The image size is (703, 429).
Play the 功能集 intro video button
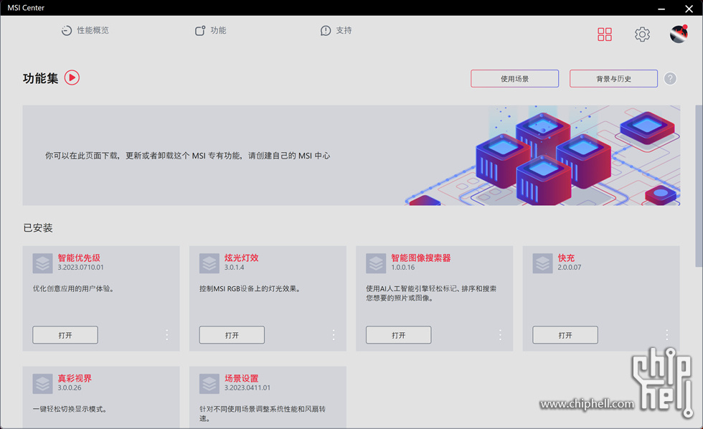pos(72,78)
